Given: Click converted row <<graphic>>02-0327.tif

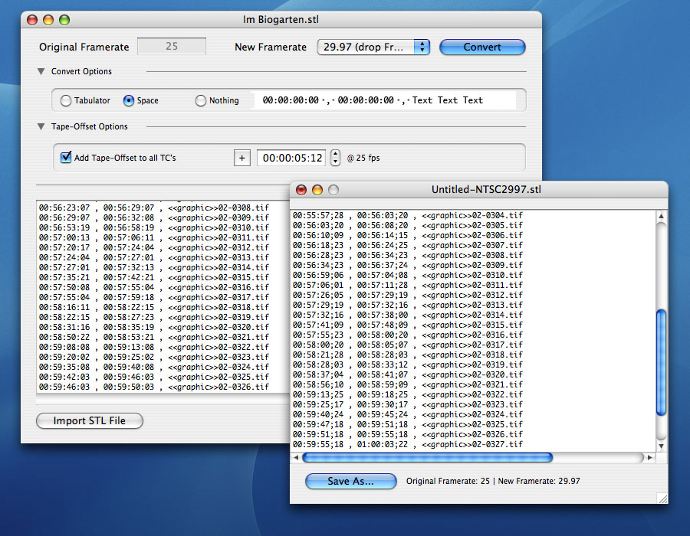Looking at the screenshot, I should [x=408, y=444].
